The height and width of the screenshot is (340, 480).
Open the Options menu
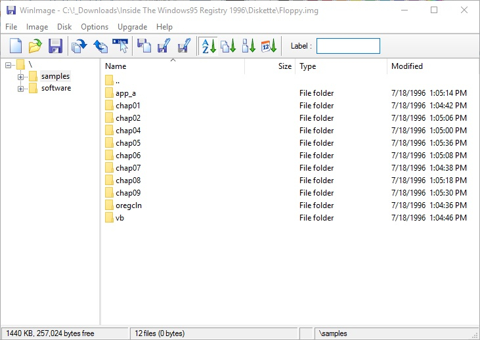(95, 27)
